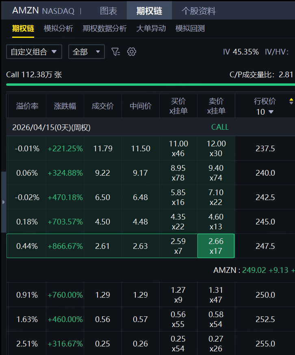Click ask 1.31 x47 cell
Viewport: 295px width, 355px height.
216,295
